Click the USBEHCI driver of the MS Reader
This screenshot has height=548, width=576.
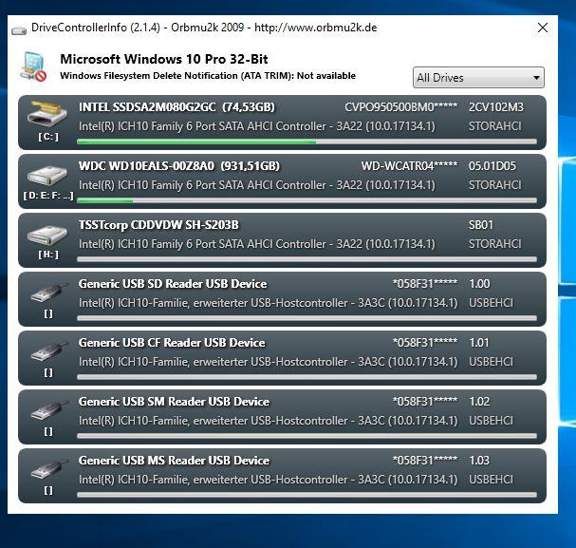[x=491, y=480]
